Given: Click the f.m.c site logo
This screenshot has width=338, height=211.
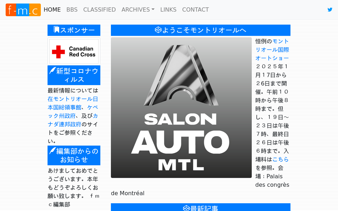Looking at the screenshot, I should pos(23,9).
